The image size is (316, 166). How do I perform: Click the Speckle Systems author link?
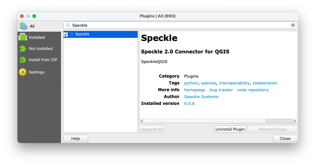[x=201, y=97]
